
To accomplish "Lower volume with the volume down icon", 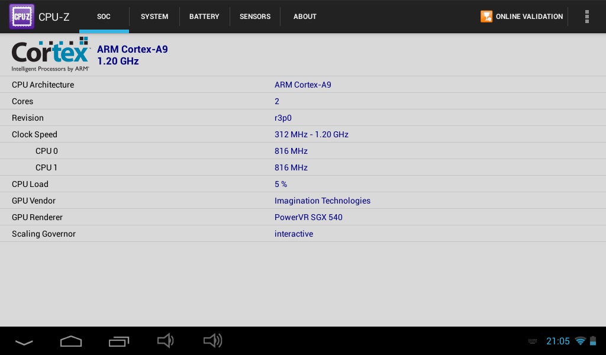I will pyautogui.click(x=166, y=341).
